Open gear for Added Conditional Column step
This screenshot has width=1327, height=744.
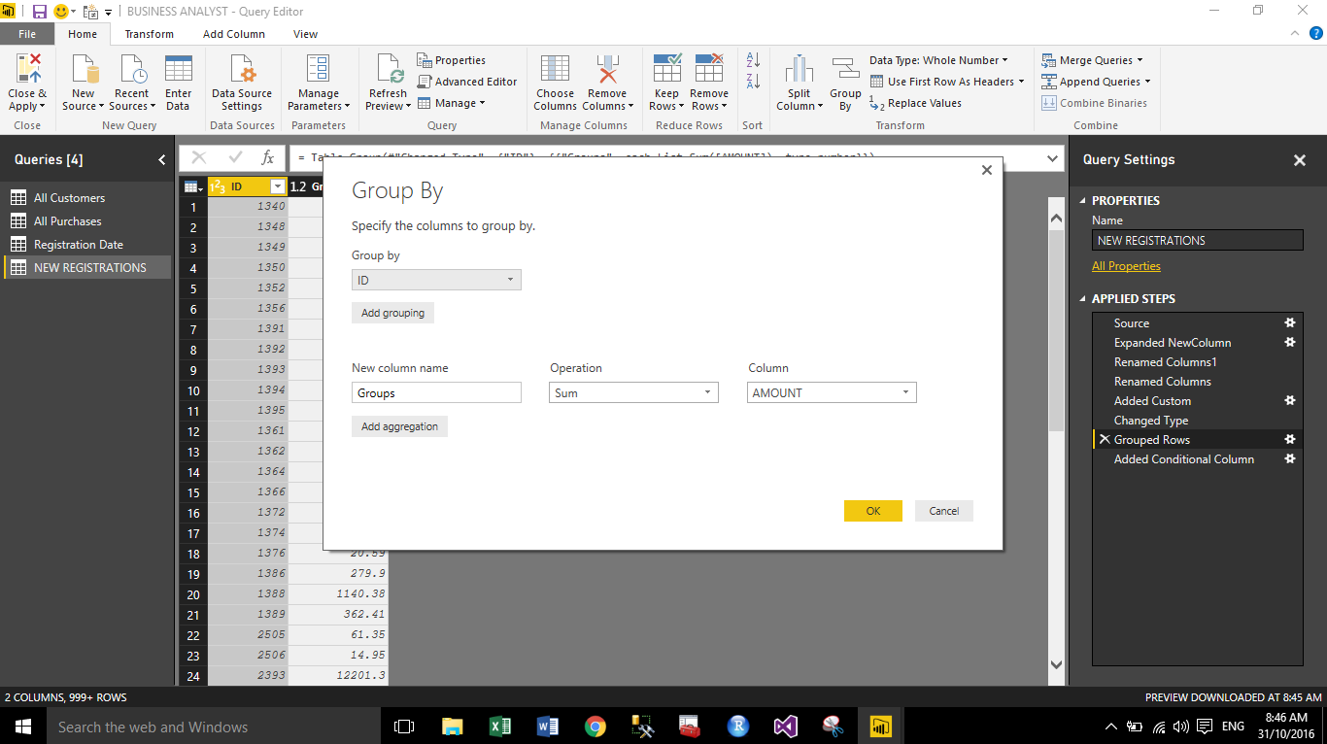(1290, 459)
